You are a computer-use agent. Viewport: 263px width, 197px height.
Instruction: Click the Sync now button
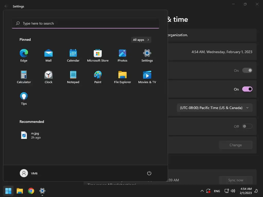click(x=236, y=180)
